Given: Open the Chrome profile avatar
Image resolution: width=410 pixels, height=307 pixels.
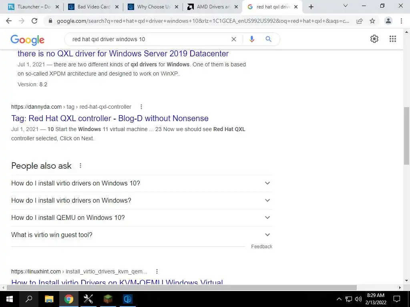Looking at the screenshot, I should (388, 21).
